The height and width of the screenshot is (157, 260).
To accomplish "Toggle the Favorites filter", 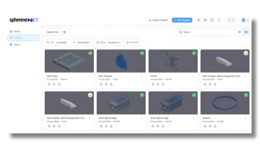I will pyautogui.click(x=132, y=43).
